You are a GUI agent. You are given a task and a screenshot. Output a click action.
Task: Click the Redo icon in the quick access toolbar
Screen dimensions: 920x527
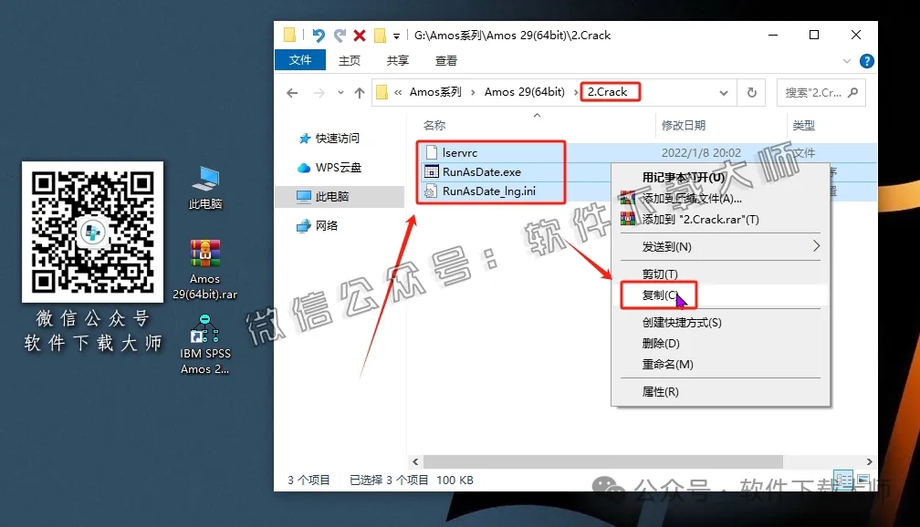click(339, 35)
